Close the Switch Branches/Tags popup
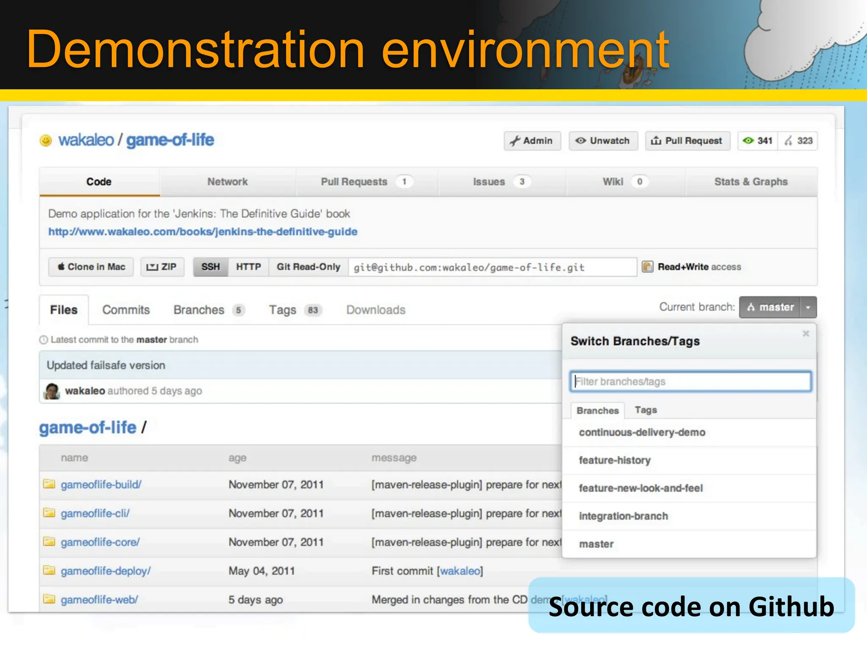Screen dimensions: 867x650 tap(806, 333)
